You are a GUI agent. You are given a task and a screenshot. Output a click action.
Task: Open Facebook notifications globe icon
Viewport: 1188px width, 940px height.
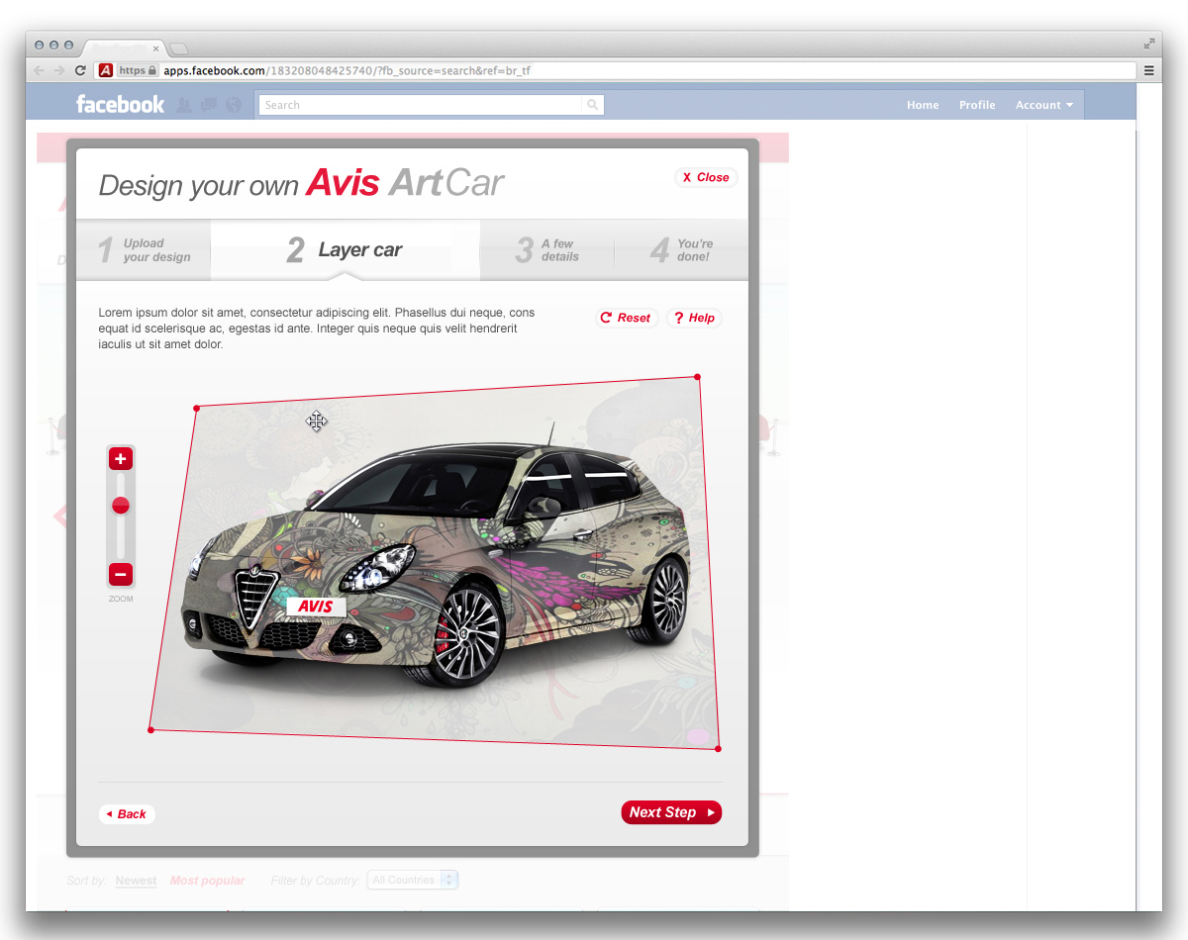234,104
